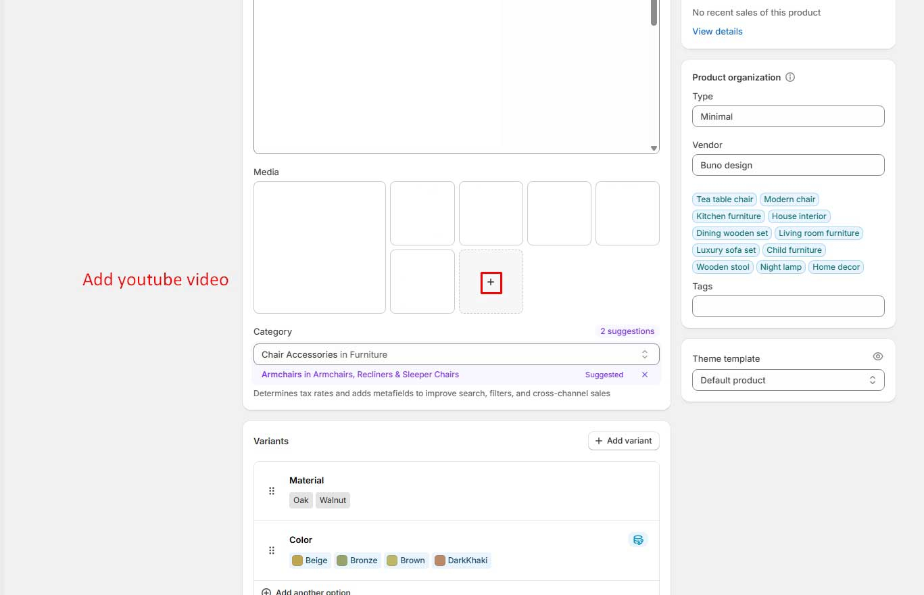Click the plus icon to add media
Screen dimensions: 924x595
coord(491,282)
